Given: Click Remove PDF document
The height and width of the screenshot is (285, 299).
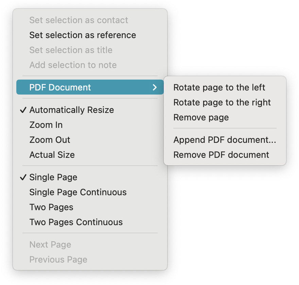Looking at the screenshot, I should pyautogui.click(x=221, y=155).
